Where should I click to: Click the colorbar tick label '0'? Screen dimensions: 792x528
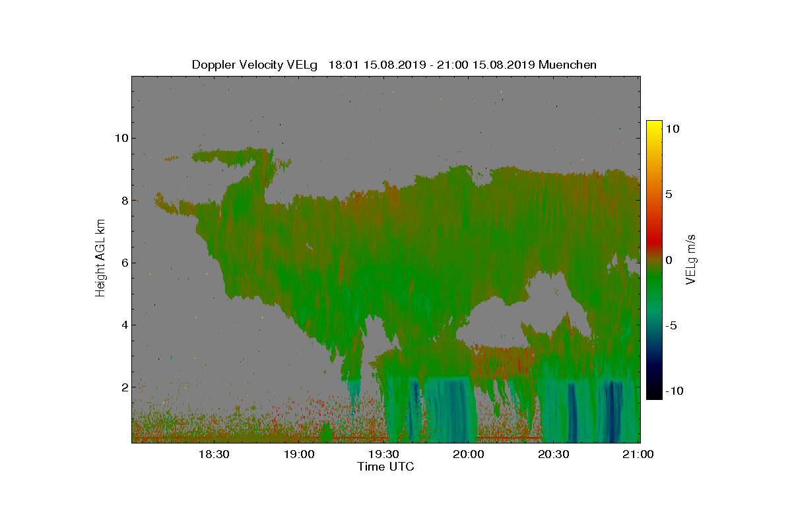(669, 260)
